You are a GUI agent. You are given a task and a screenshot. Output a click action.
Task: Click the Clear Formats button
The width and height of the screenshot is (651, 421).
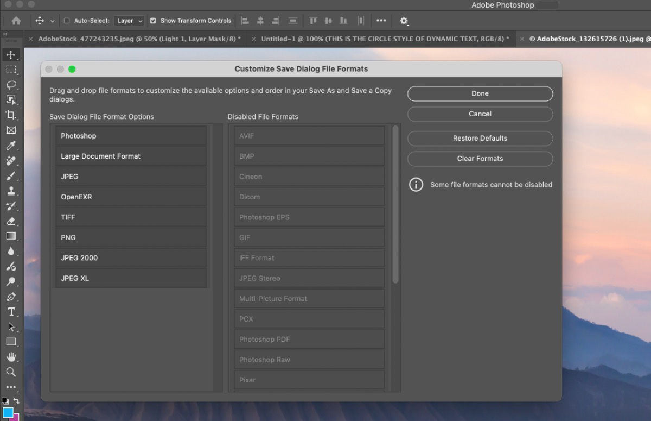[x=480, y=159]
